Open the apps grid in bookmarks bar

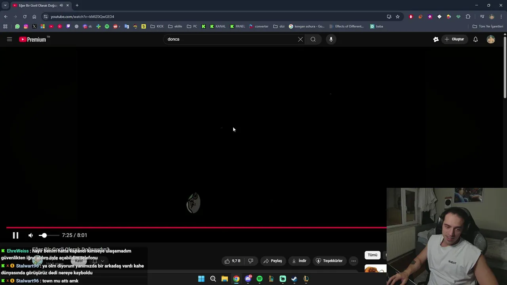(5, 27)
